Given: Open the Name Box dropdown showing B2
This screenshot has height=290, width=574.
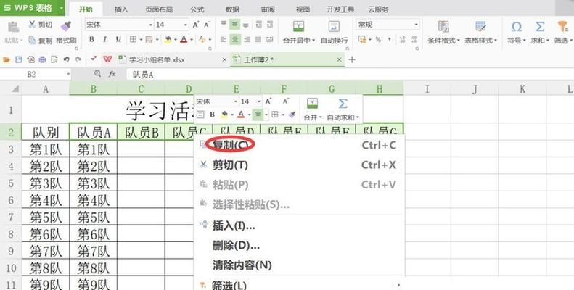Looking at the screenshot, I should (68, 74).
